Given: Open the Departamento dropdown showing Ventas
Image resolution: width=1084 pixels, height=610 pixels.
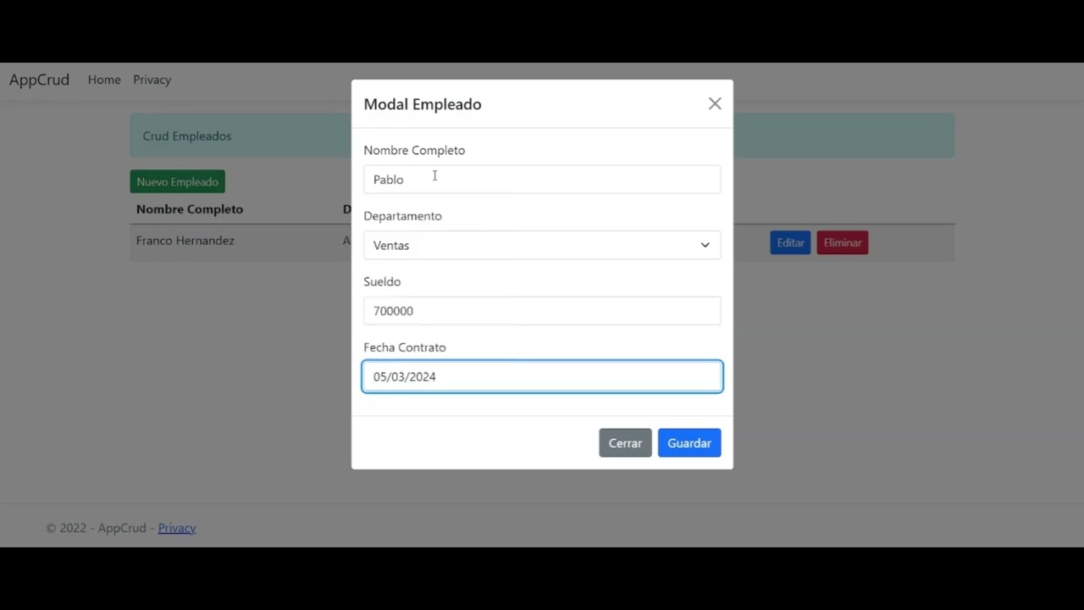Looking at the screenshot, I should click(542, 246).
